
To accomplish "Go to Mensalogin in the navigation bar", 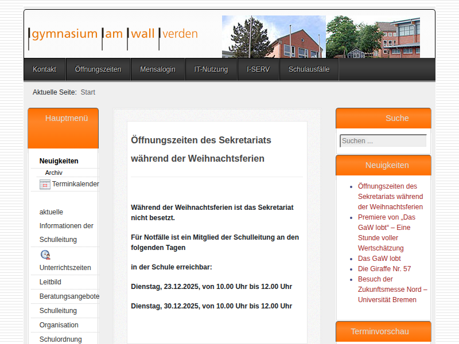I will (158, 69).
